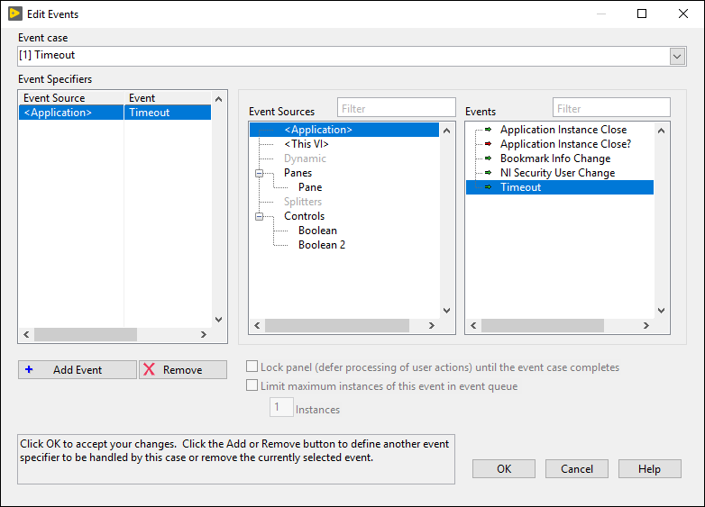Image resolution: width=705 pixels, height=507 pixels.
Task: Click the green arrow beside Application Instance Close
Action: click(488, 130)
